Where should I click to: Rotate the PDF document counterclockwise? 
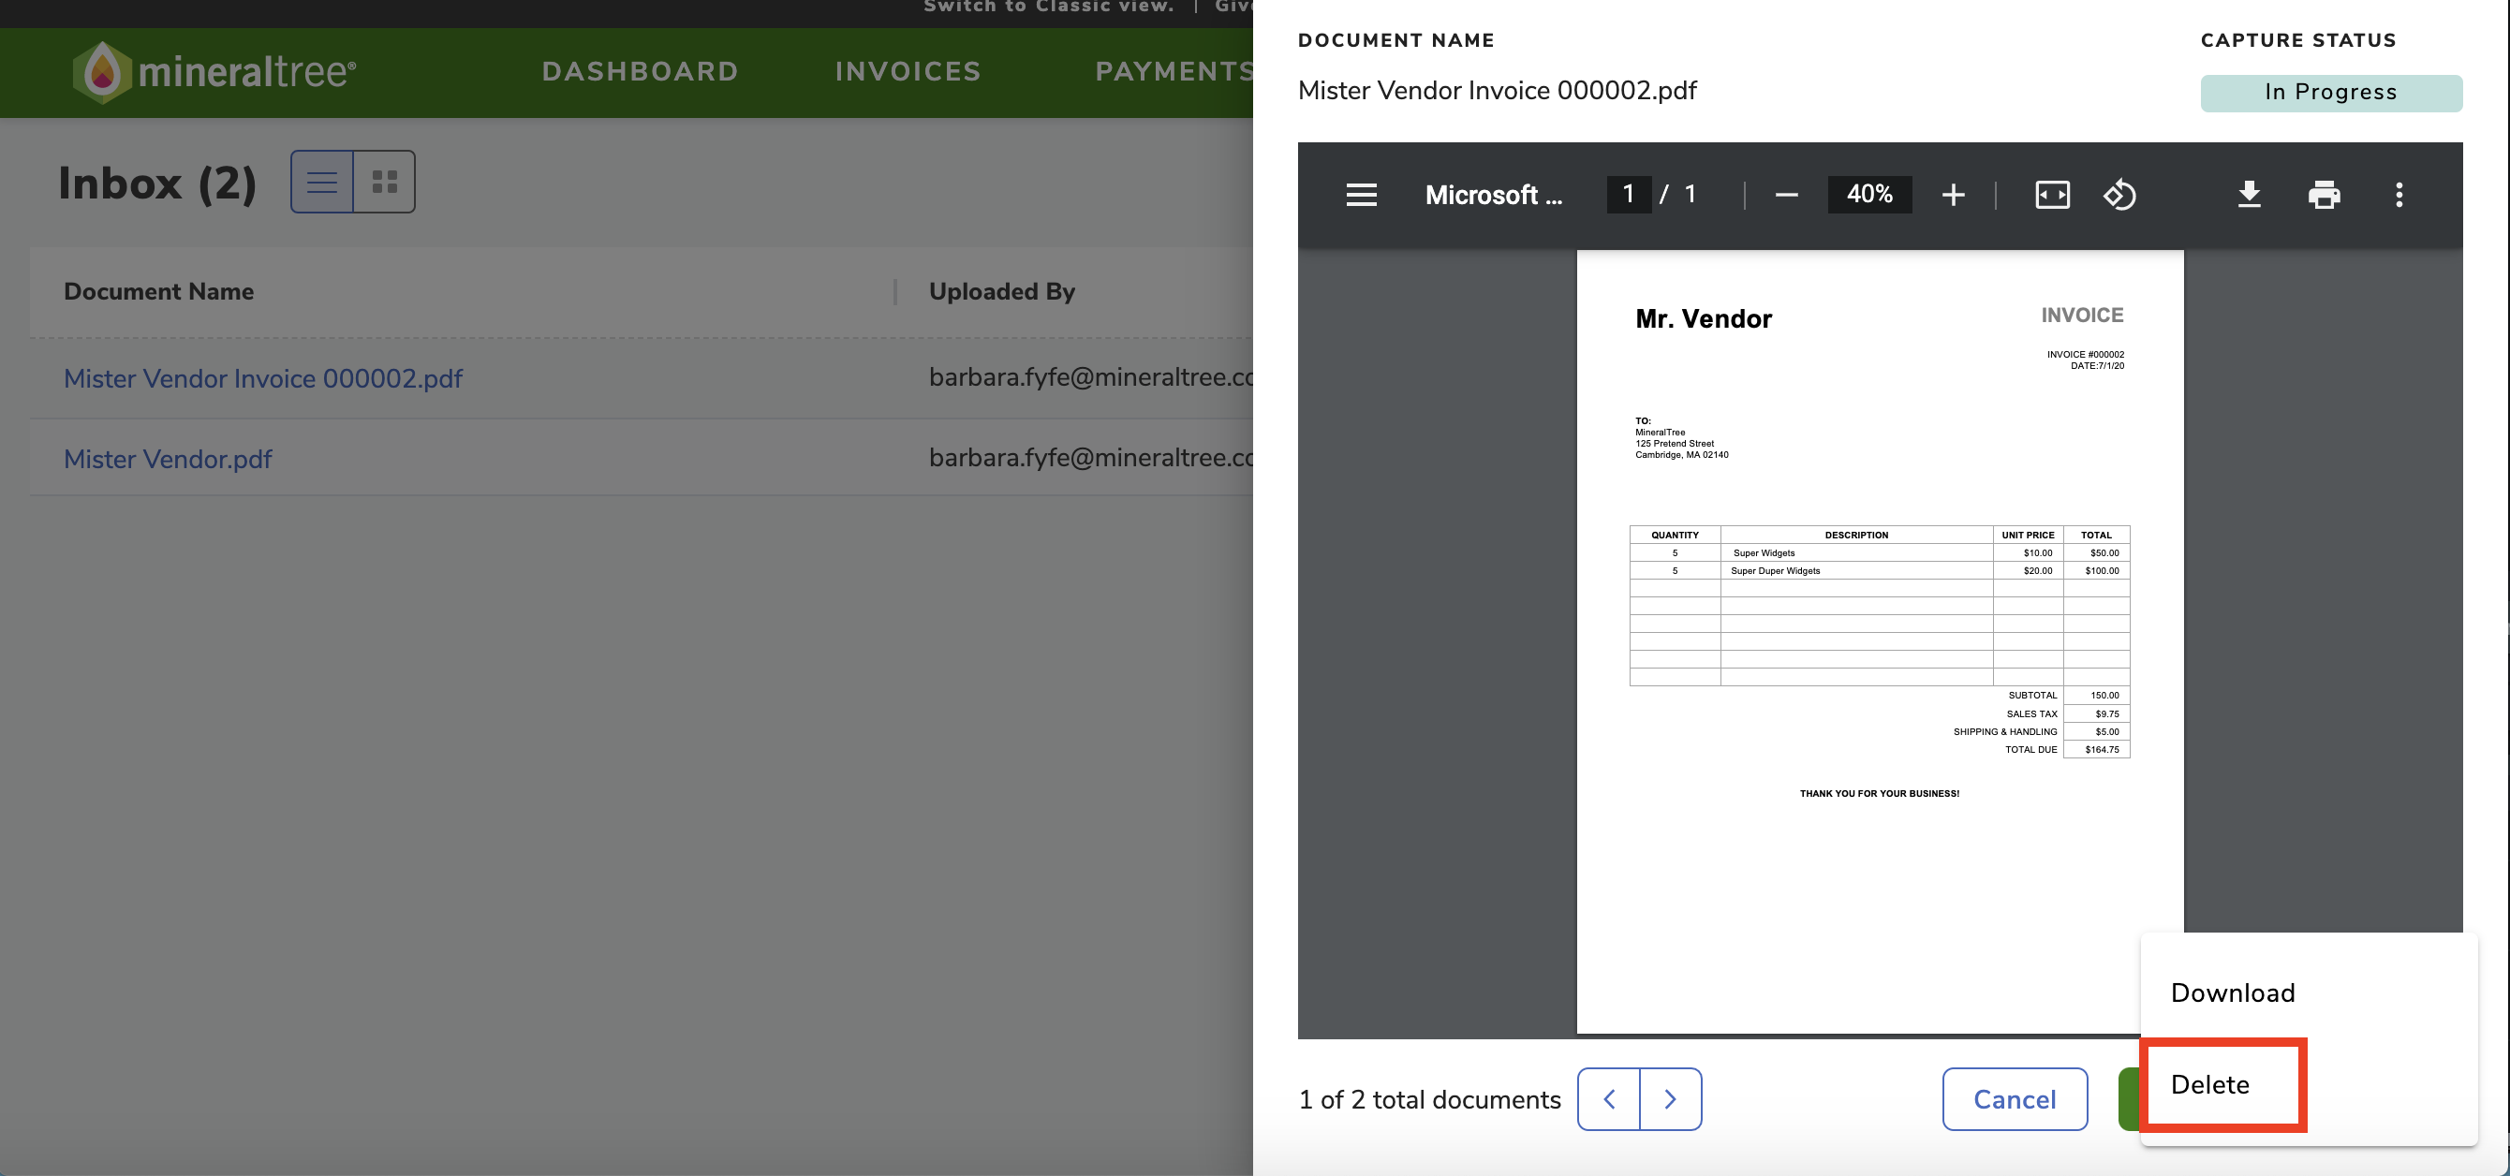click(x=2119, y=195)
